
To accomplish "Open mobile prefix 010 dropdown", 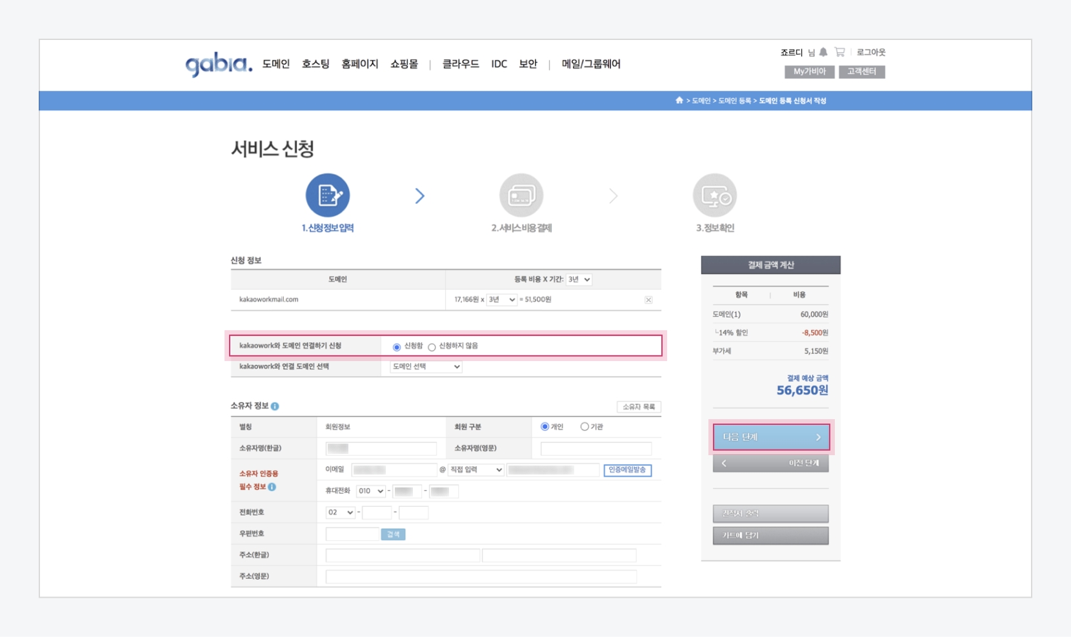I will [370, 491].
